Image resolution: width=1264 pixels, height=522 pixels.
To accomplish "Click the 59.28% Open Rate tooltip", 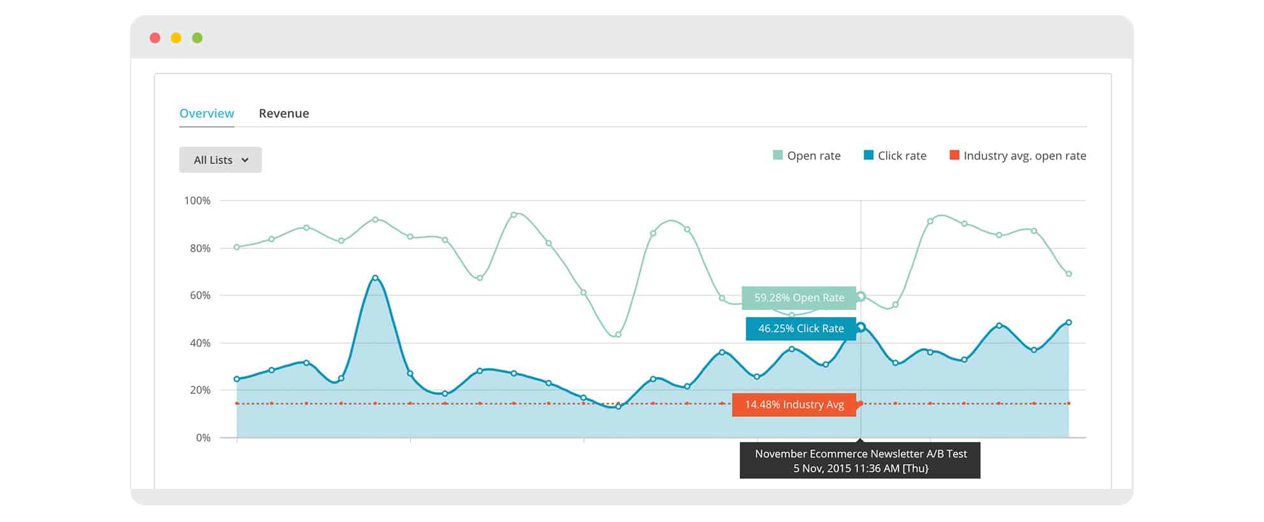I will (x=799, y=298).
